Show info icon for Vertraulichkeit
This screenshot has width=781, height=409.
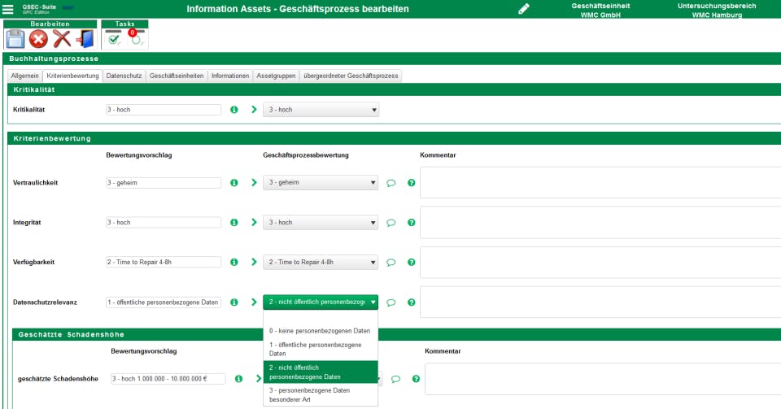point(234,183)
